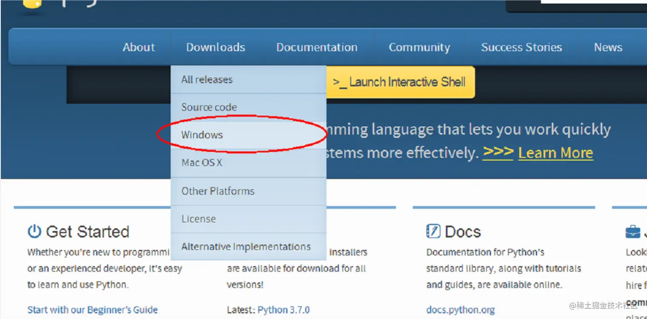This screenshot has width=647, height=319.
Task: Launch the Interactive Shell button
Action: [400, 82]
